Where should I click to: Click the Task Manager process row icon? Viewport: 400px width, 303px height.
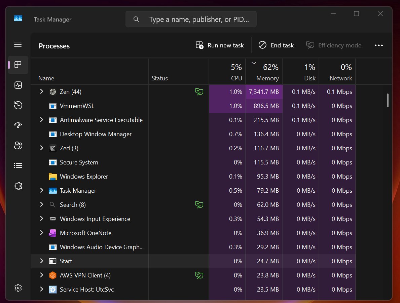(x=52, y=191)
